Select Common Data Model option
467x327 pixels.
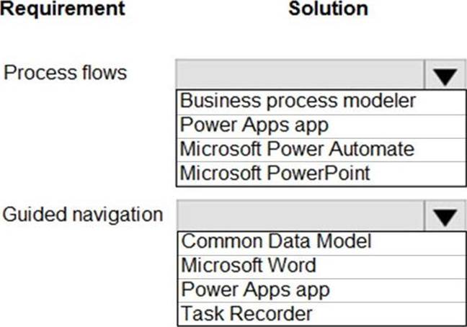pyautogui.click(x=276, y=241)
